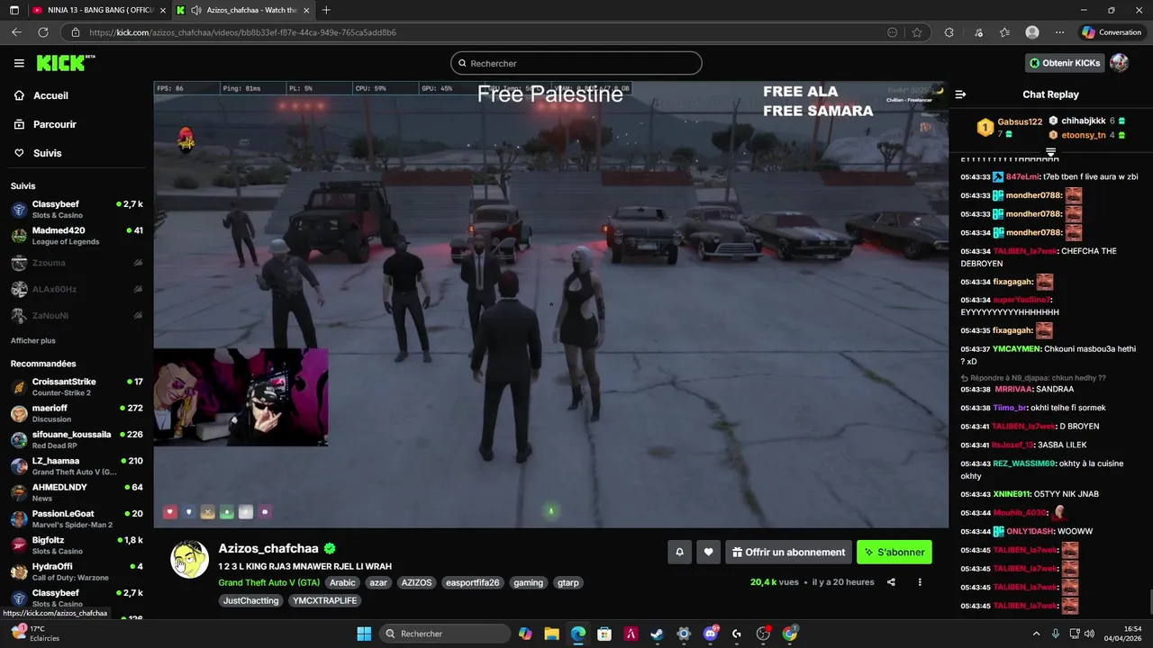Click Obtenir KICKs button

coord(1065,63)
